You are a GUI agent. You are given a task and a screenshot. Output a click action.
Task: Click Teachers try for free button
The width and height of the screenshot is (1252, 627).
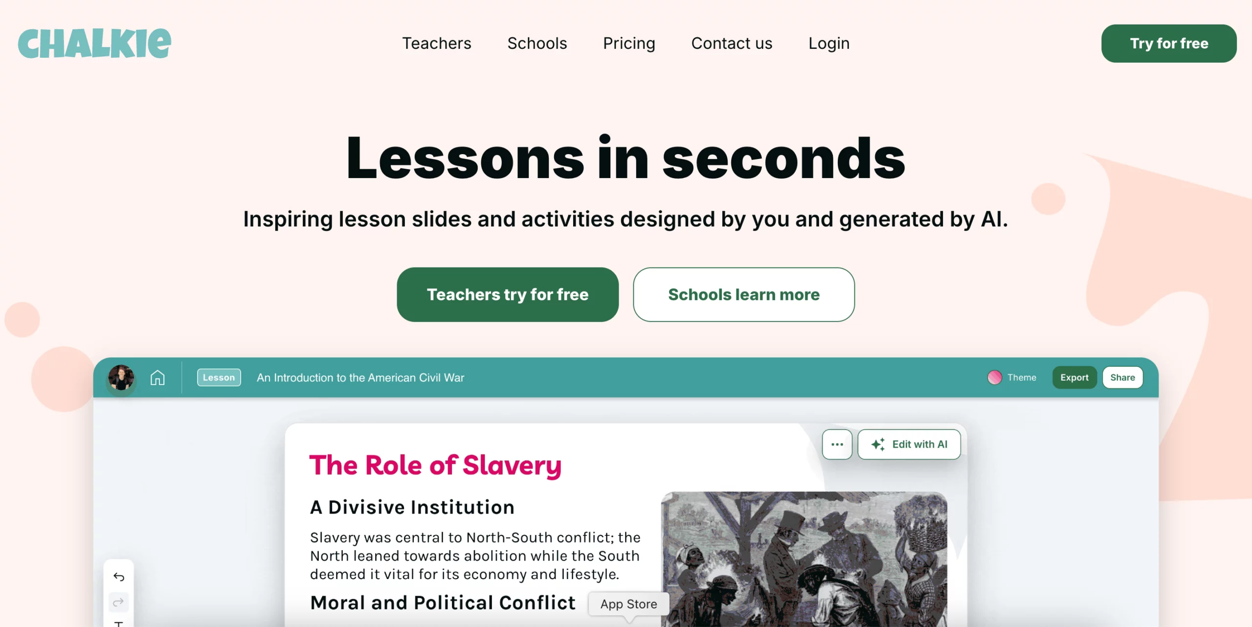508,294
